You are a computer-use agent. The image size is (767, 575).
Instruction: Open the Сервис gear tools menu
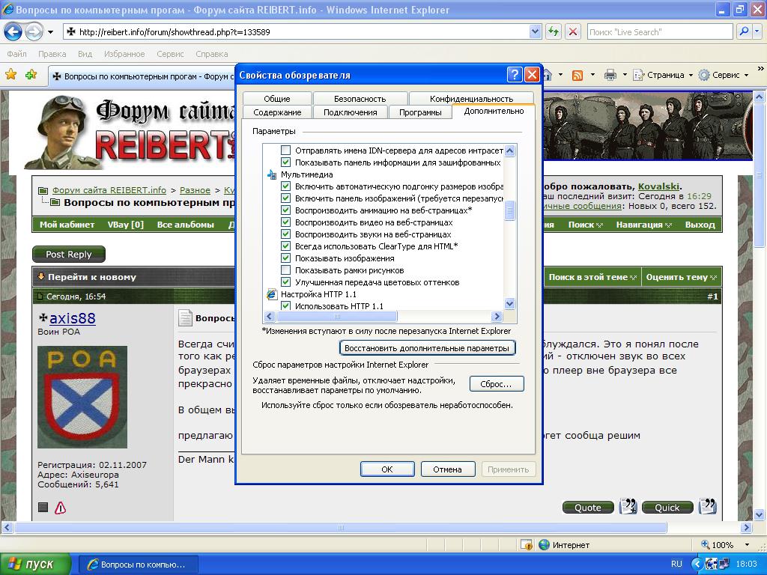pyautogui.click(x=724, y=76)
